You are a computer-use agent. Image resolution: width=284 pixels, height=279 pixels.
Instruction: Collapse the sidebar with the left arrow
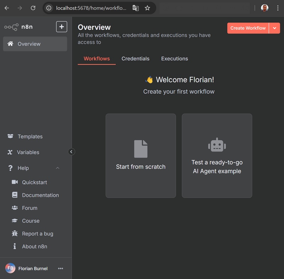[x=71, y=152]
